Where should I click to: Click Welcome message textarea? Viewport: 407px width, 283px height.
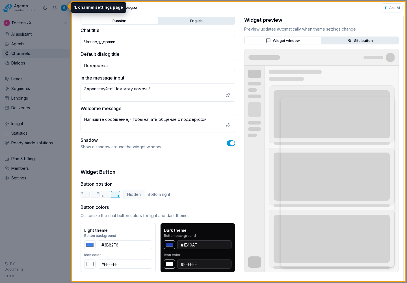pos(158,123)
